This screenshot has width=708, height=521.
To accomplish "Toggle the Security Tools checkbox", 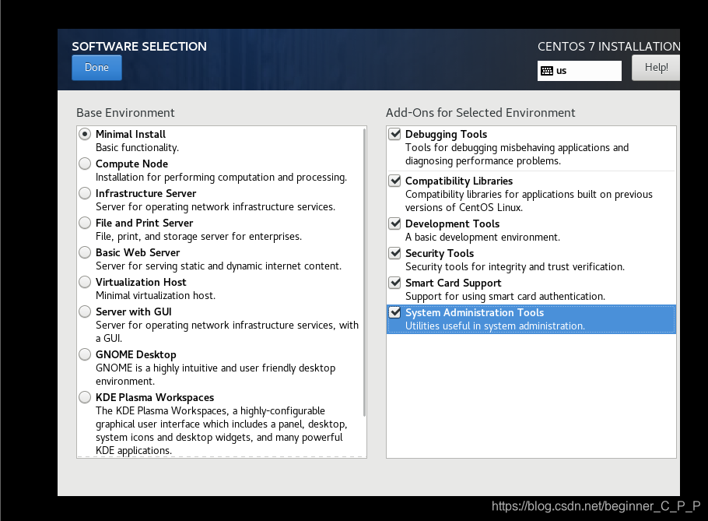I will coord(395,253).
